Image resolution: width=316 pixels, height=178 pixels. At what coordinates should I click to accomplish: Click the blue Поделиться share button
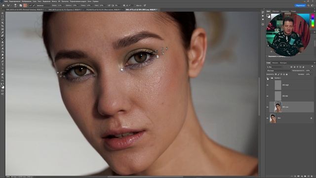pos(300,5)
